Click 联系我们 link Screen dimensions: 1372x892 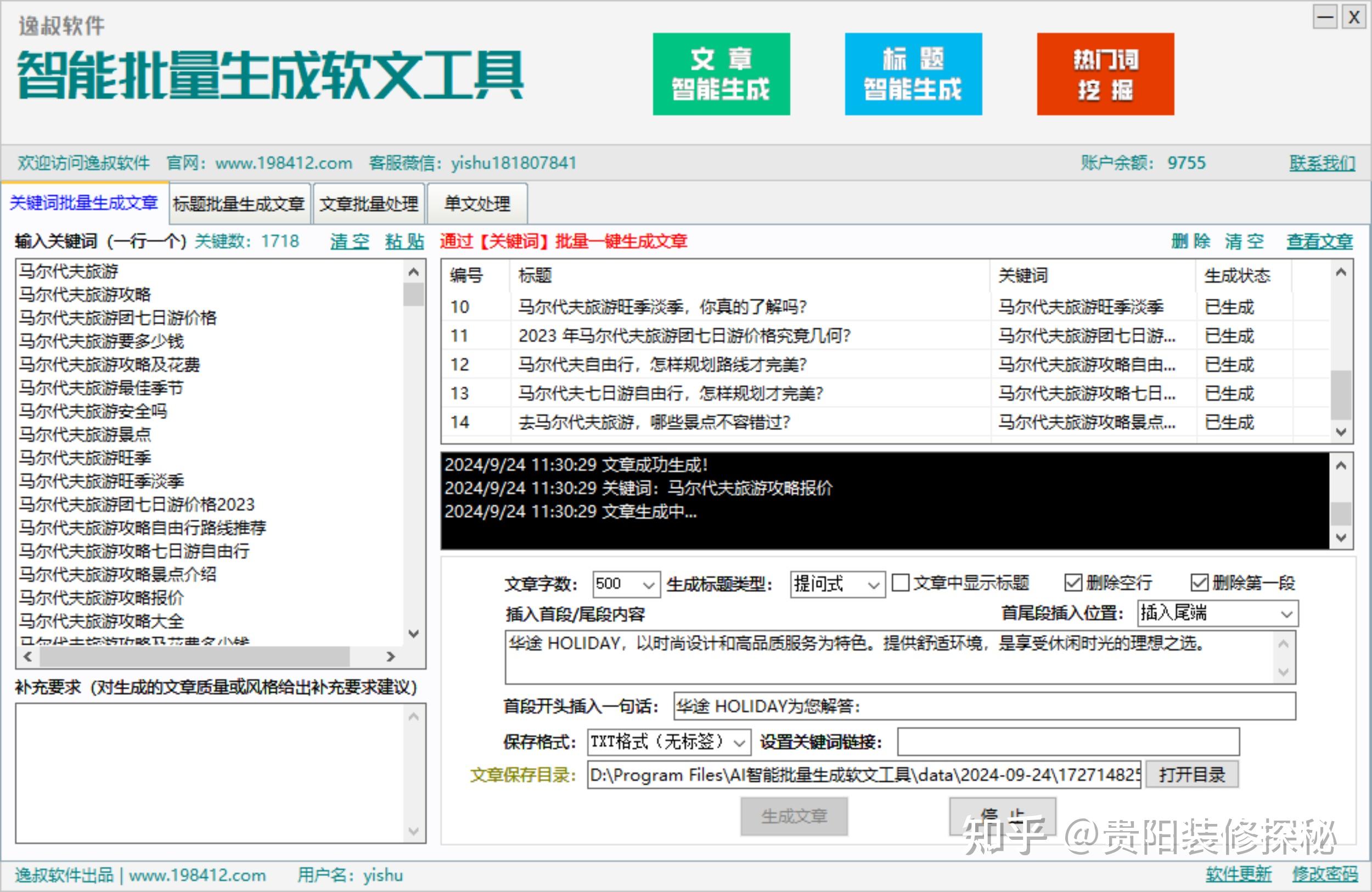[1323, 163]
